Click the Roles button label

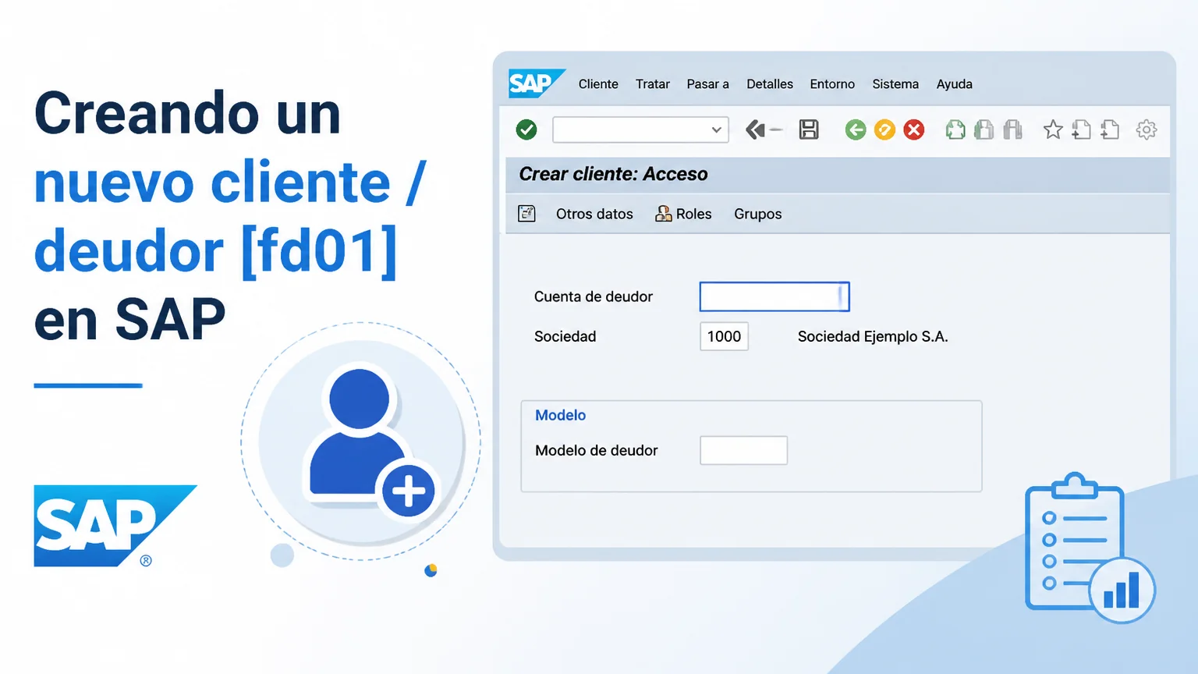(694, 214)
